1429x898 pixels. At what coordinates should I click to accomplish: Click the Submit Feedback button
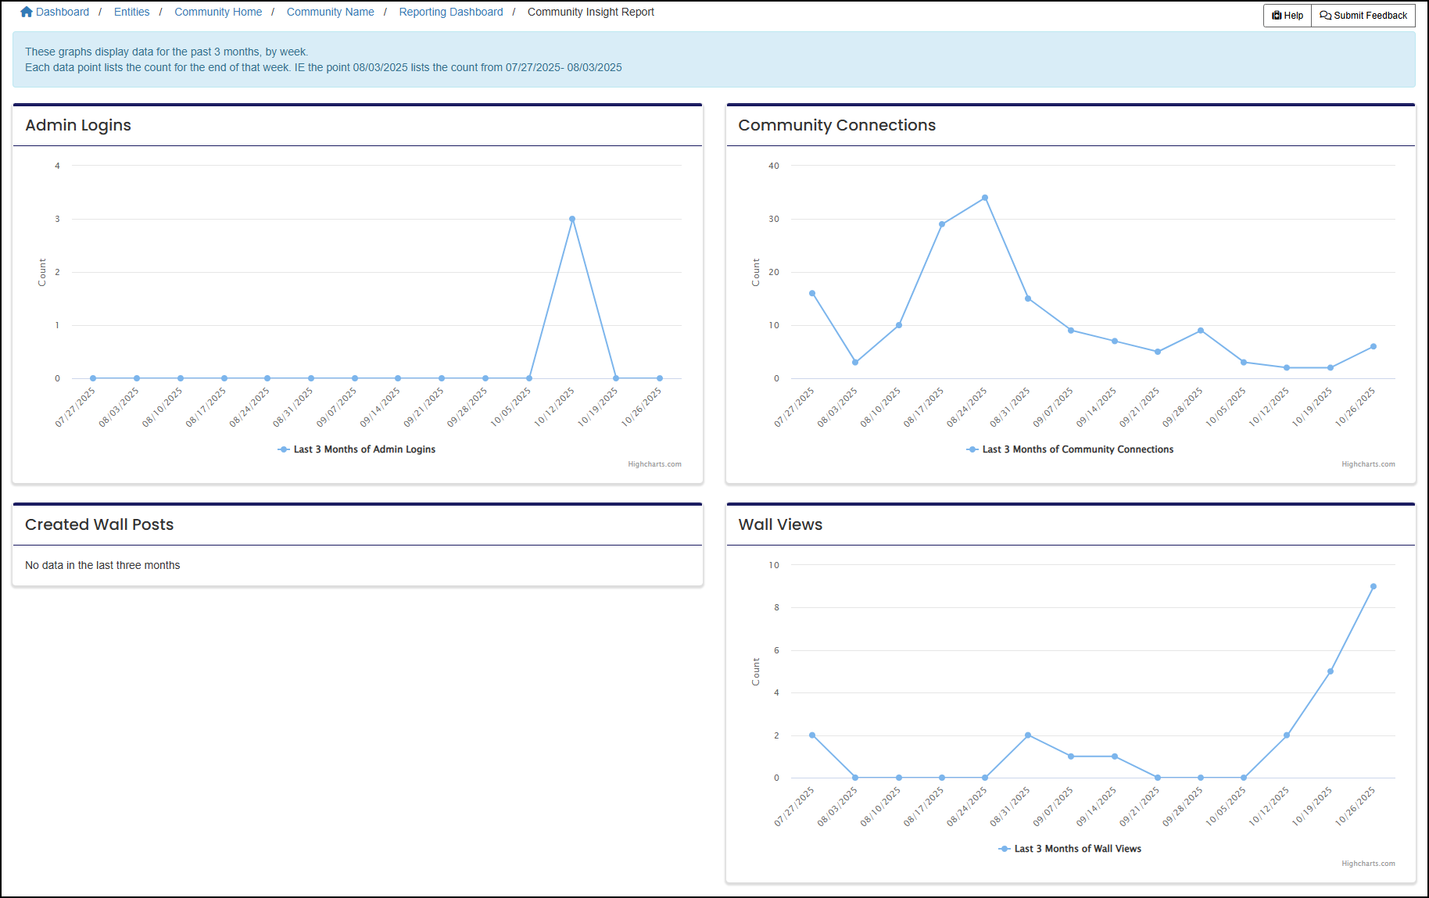coord(1363,15)
